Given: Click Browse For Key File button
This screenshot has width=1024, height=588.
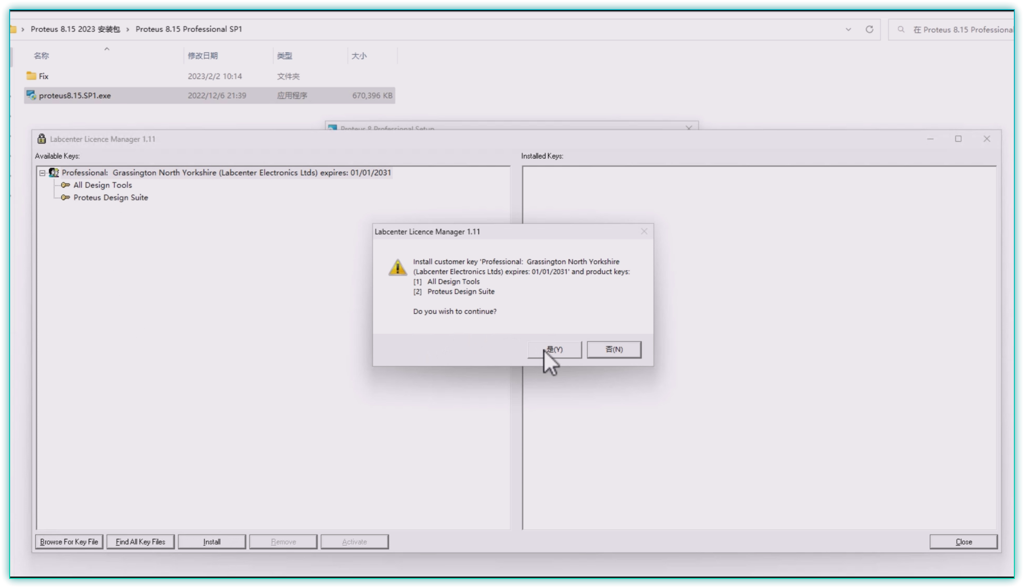Looking at the screenshot, I should [69, 542].
